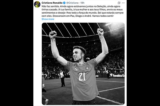Click the Portugal crest on the shirt
This screenshot has width=160, height=106.
87,68
